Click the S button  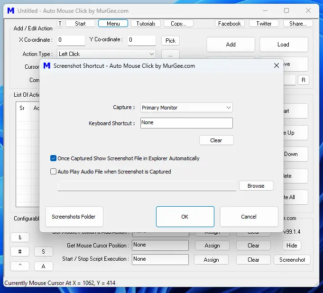coord(44,251)
